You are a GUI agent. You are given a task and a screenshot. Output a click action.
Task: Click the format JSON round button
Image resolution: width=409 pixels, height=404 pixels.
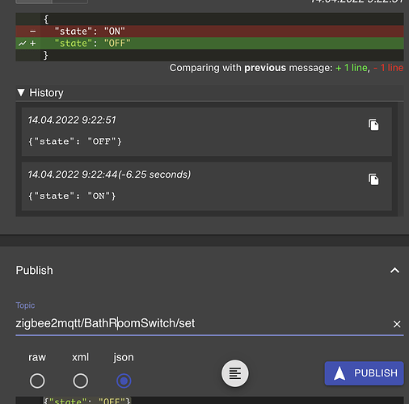(235, 373)
